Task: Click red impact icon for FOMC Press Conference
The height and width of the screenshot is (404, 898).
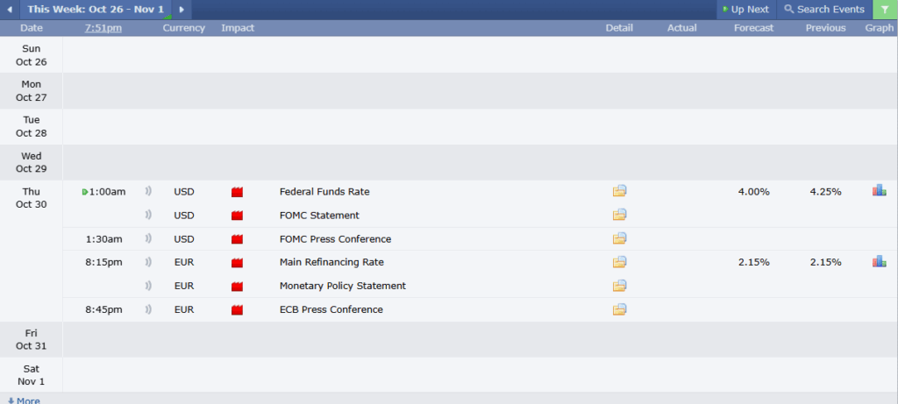Action: (x=237, y=239)
